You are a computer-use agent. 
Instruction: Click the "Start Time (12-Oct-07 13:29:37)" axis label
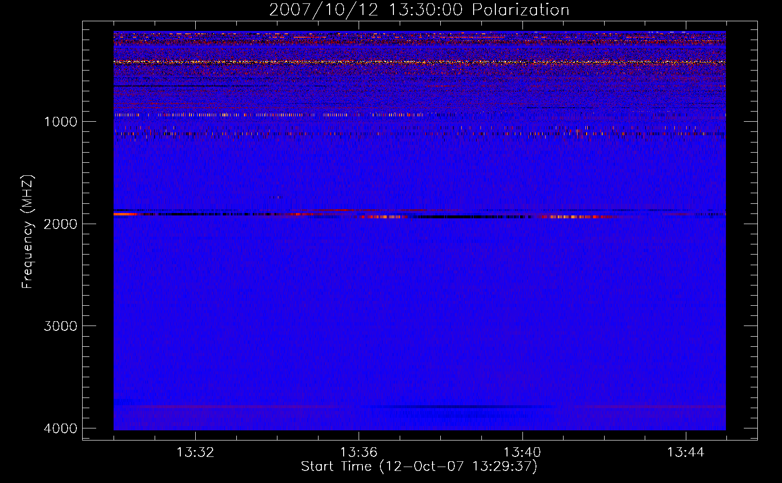419,467
